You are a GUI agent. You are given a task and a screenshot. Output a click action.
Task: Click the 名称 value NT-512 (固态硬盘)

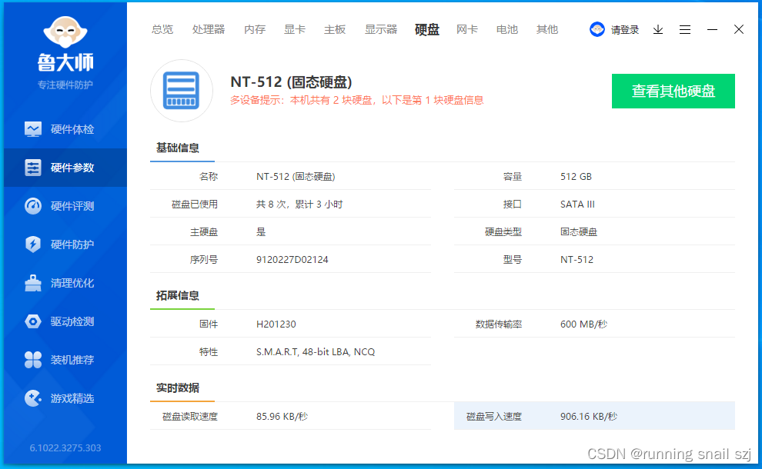pos(296,177)
